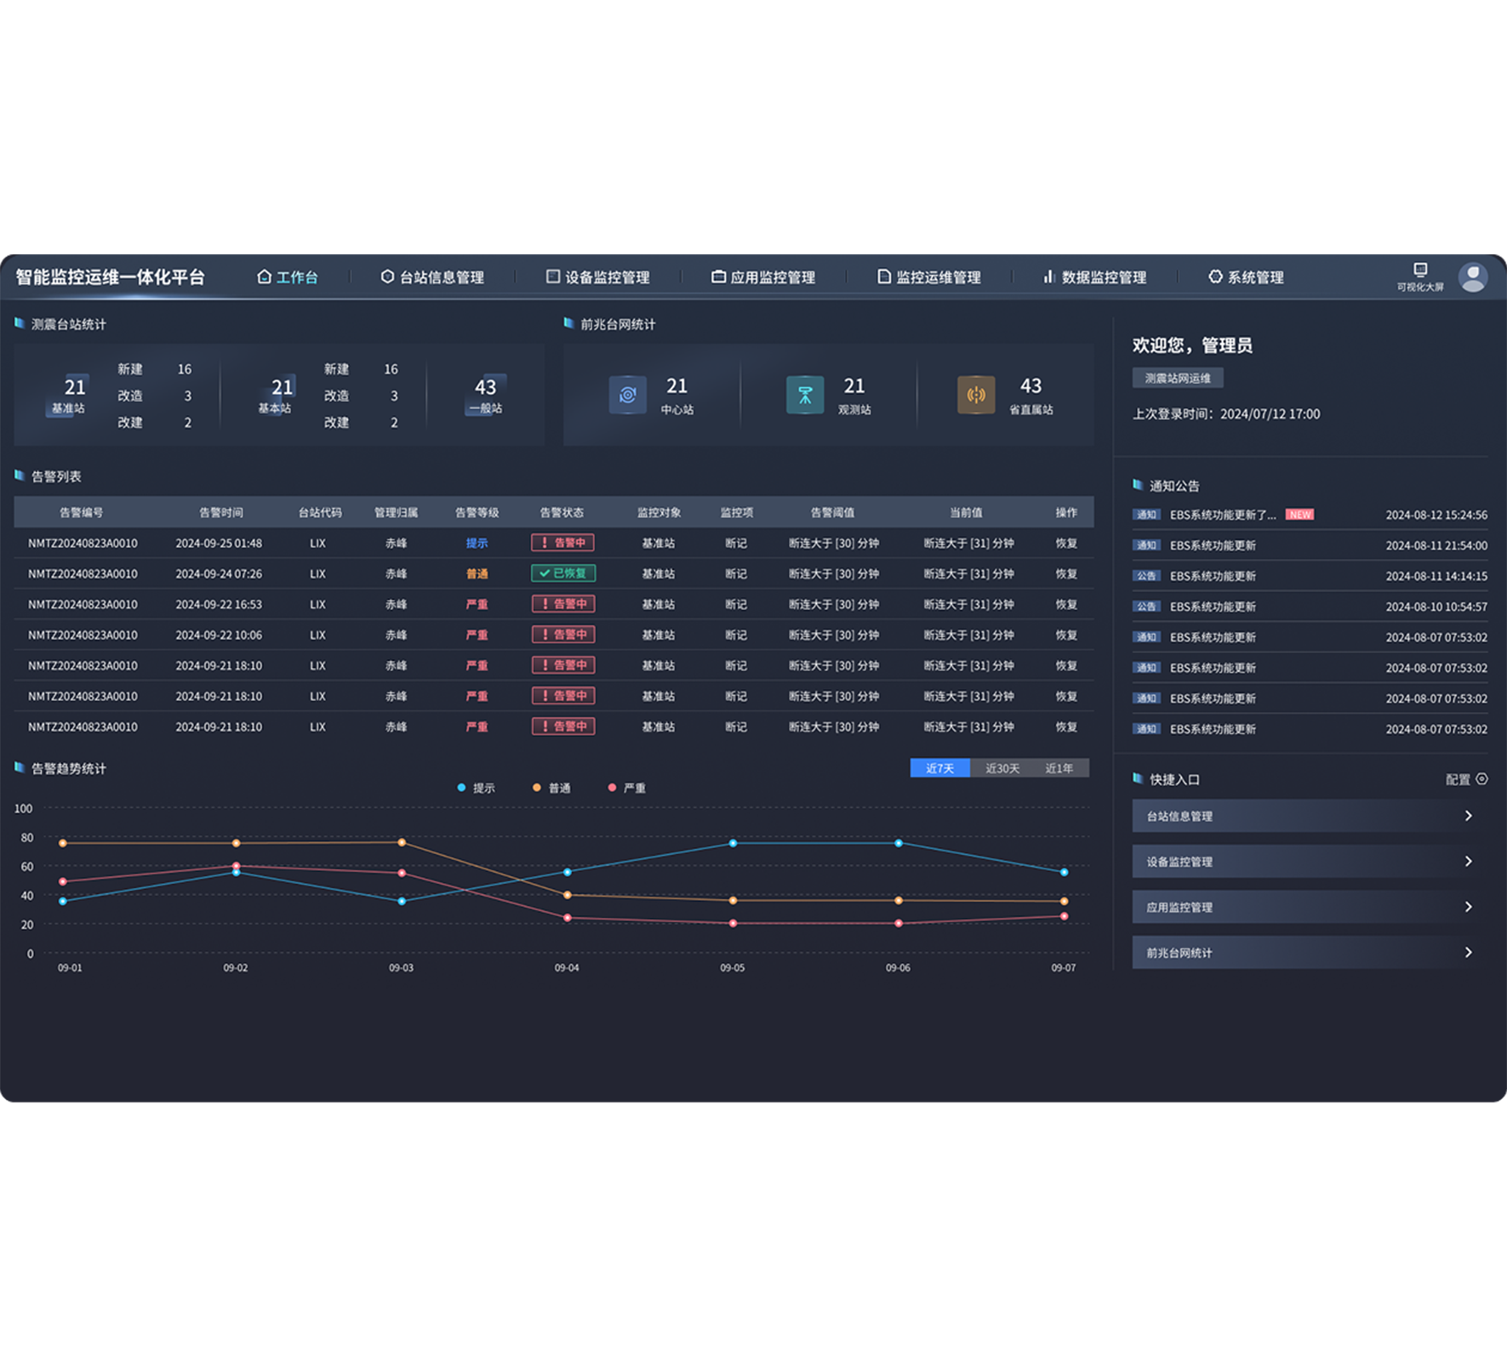Click the 告警状态 column header
The image size is (1507, 1356).
562,512
